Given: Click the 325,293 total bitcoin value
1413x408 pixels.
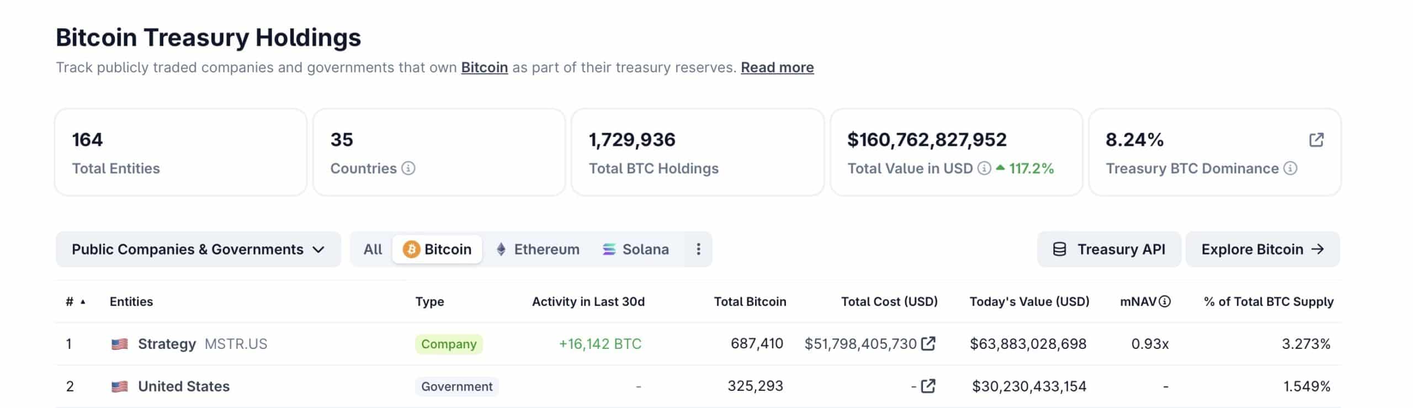Looking at the screenshot, I should [x=755, y=386].
